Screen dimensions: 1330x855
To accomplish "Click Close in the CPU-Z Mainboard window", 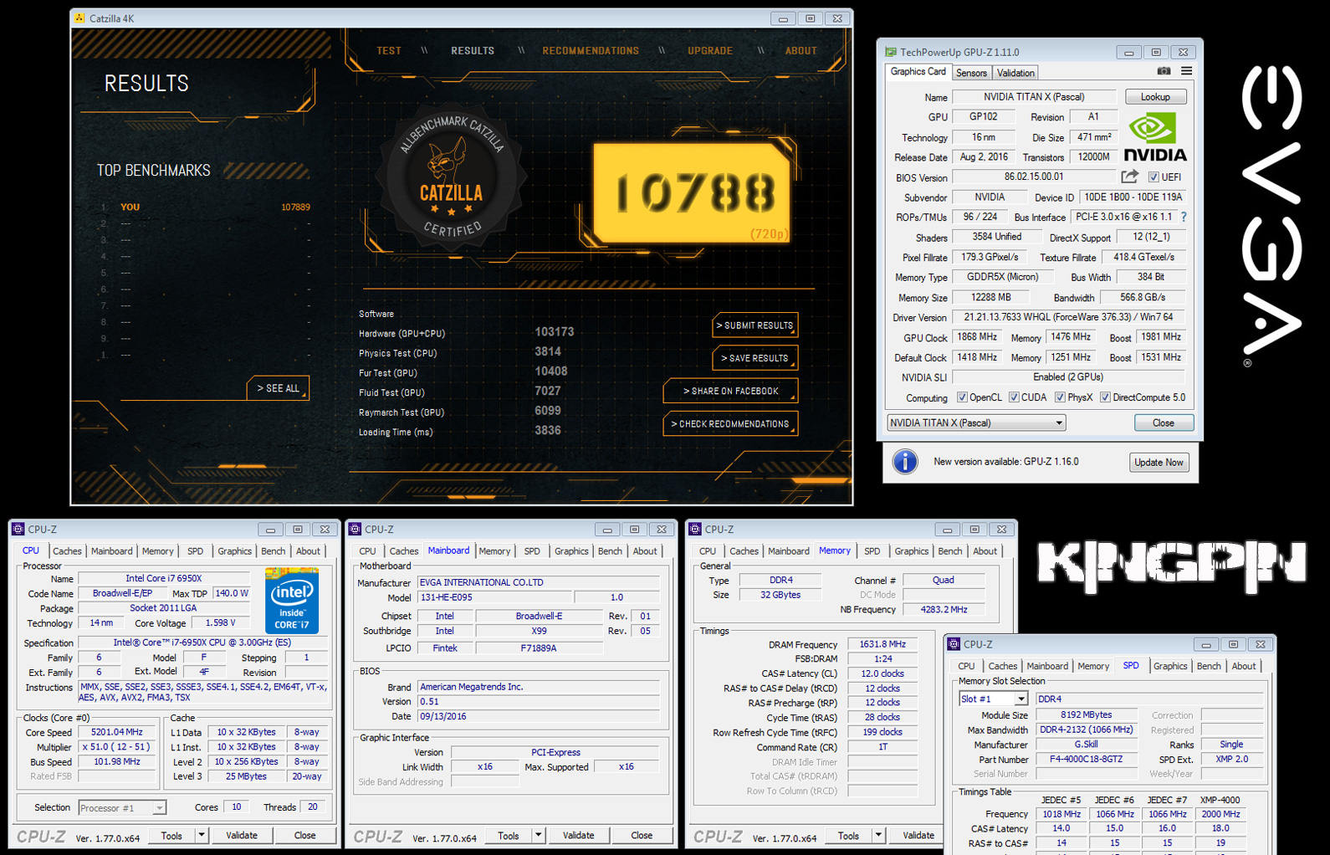I will [x=642, y=835].
